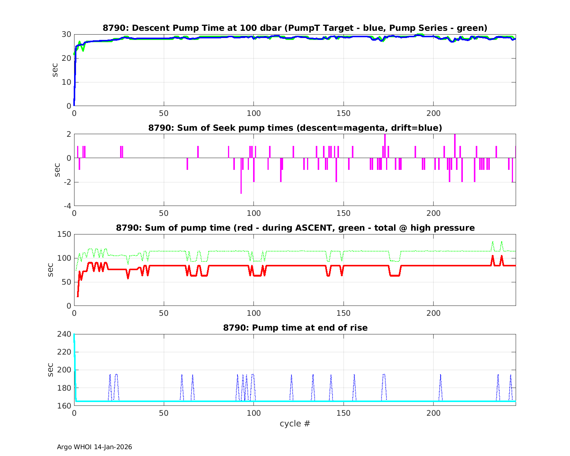Click the y-axis tick label 30 on top chart
Screen dimensions: 570x456
(x=66, y=34)
